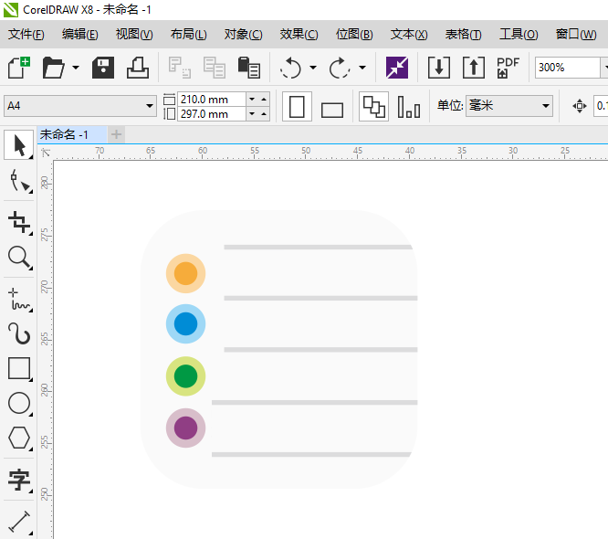Open the A4 page size dropdown
This screenshot has height=539, width=608.
tap(150, 107)
